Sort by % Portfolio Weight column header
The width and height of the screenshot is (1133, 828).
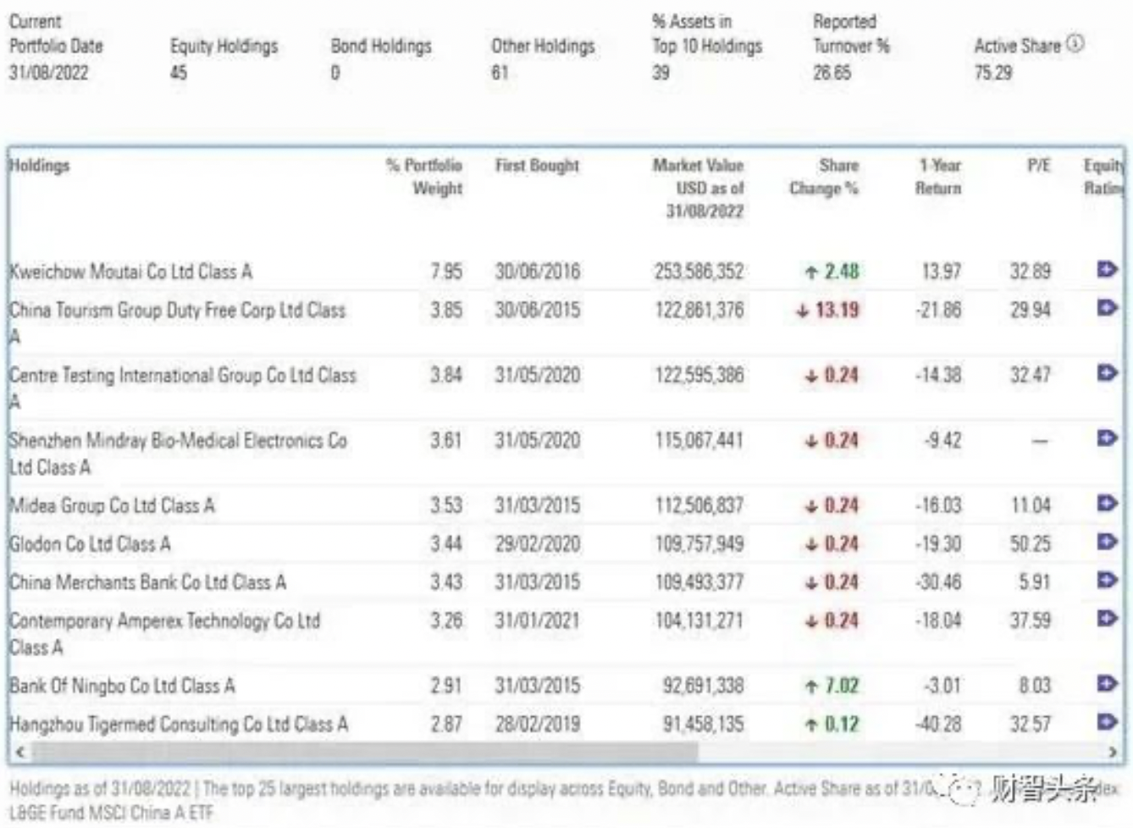(425, 176)
